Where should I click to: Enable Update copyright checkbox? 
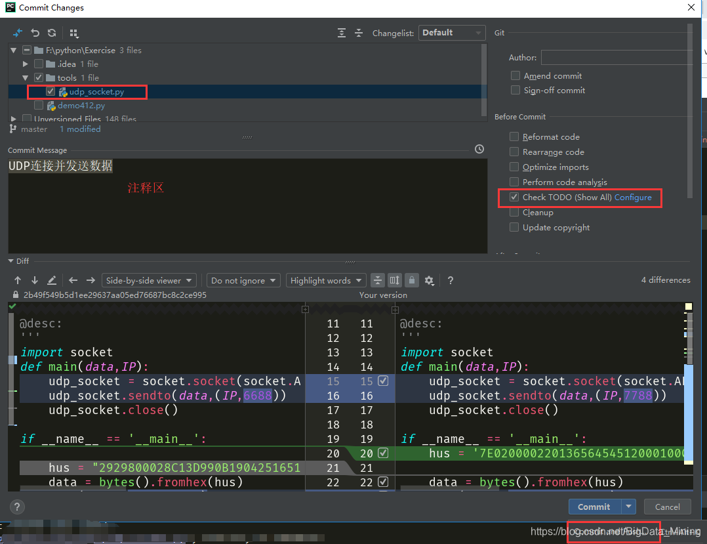coord(514,227)
